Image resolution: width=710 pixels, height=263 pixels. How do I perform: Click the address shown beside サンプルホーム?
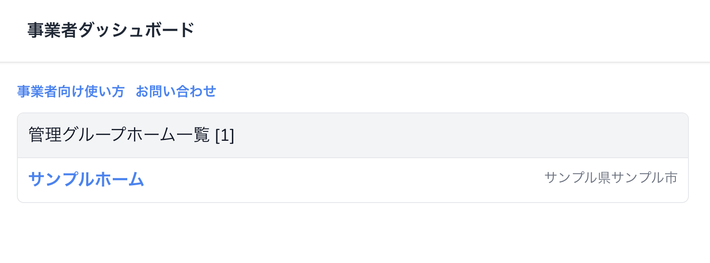click(x=611, y=178)
